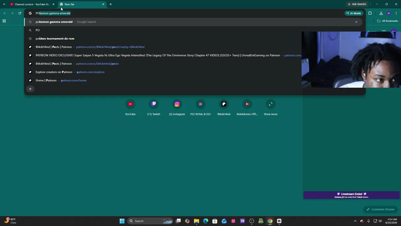The width and height of the screenshot is (401, 226).
Task: Go forward with the browser forward arrow
Action: coord(12,13)
